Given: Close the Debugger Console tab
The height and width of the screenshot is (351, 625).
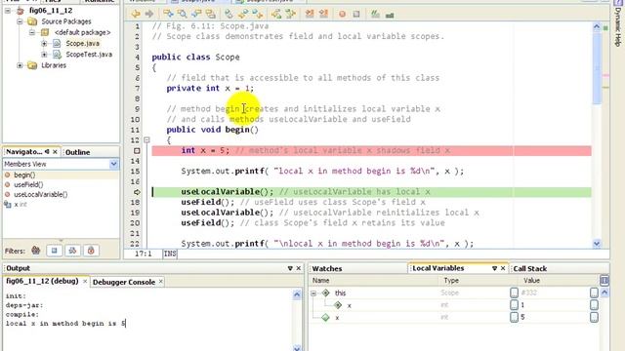Looking at the screenshot, I should click(x=160, y=282).
